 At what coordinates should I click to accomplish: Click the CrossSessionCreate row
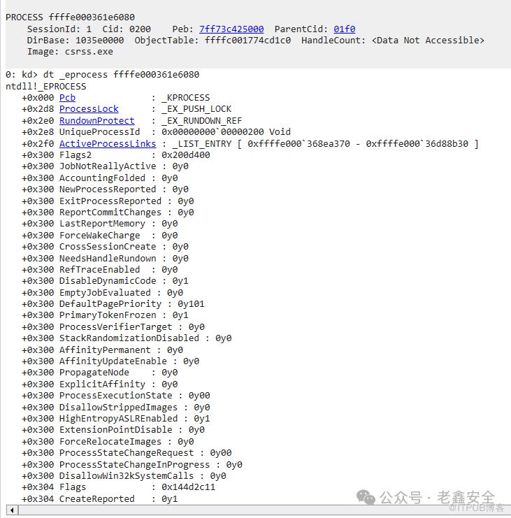pyautogui.click(x=105, y=247)
